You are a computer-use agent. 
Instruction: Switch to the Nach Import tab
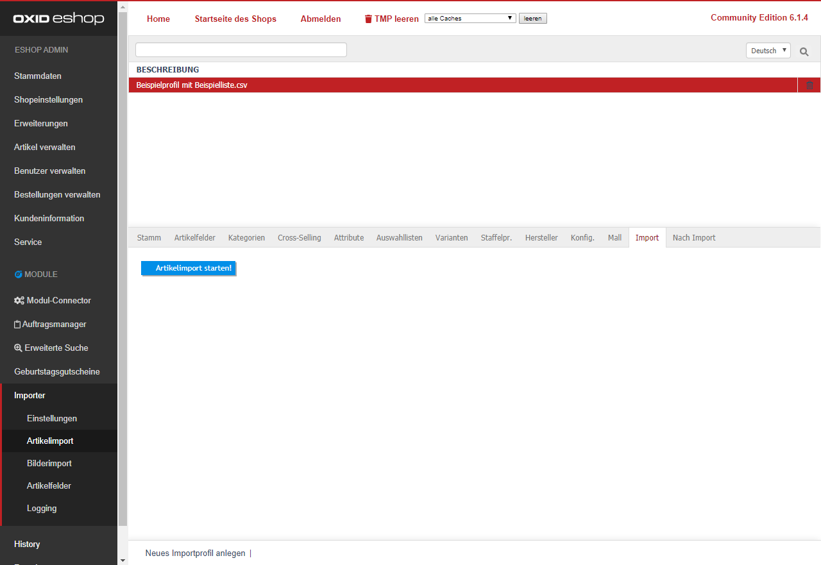694,237
